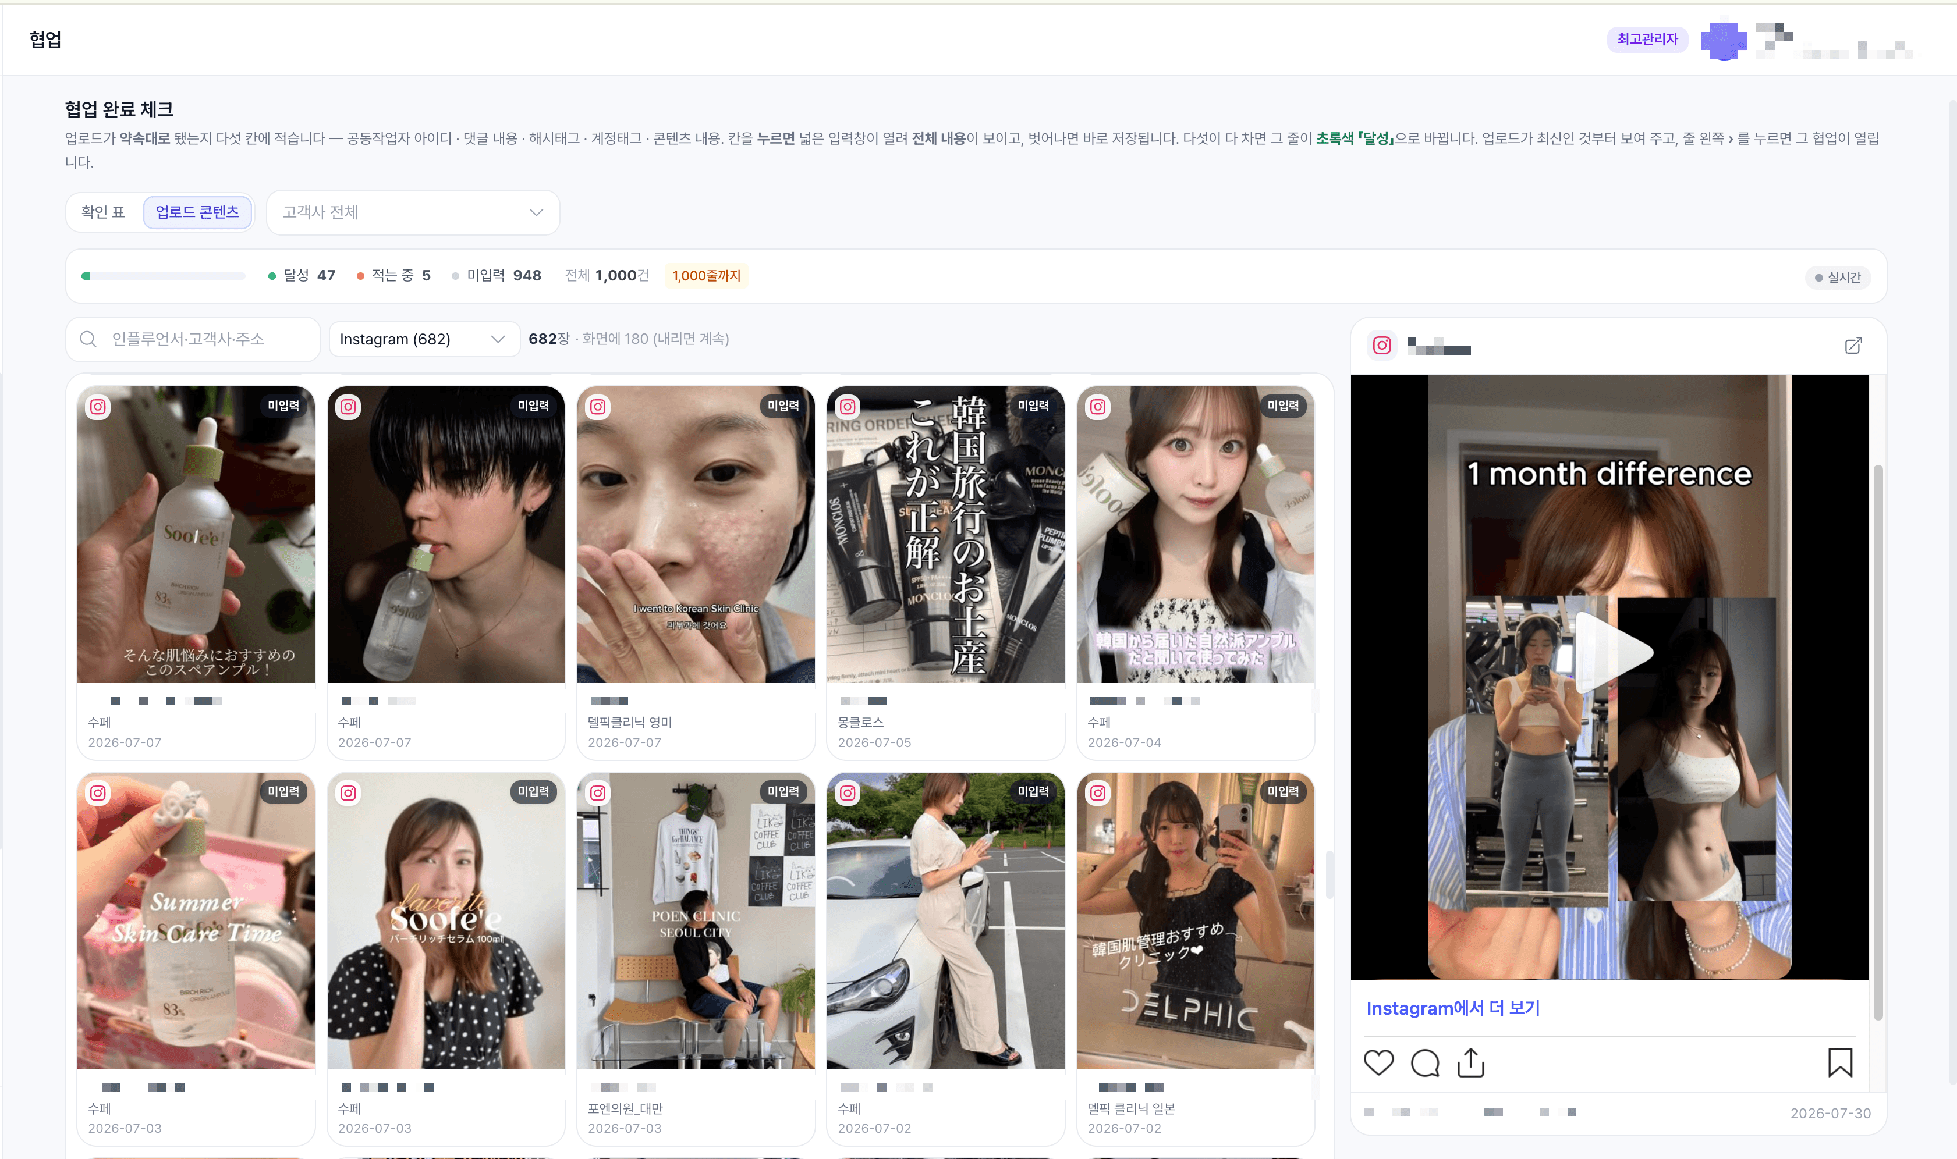Click Instagram icon on 델픽클리닉 영미 card
The image size is (1957, 1159).
598,407
